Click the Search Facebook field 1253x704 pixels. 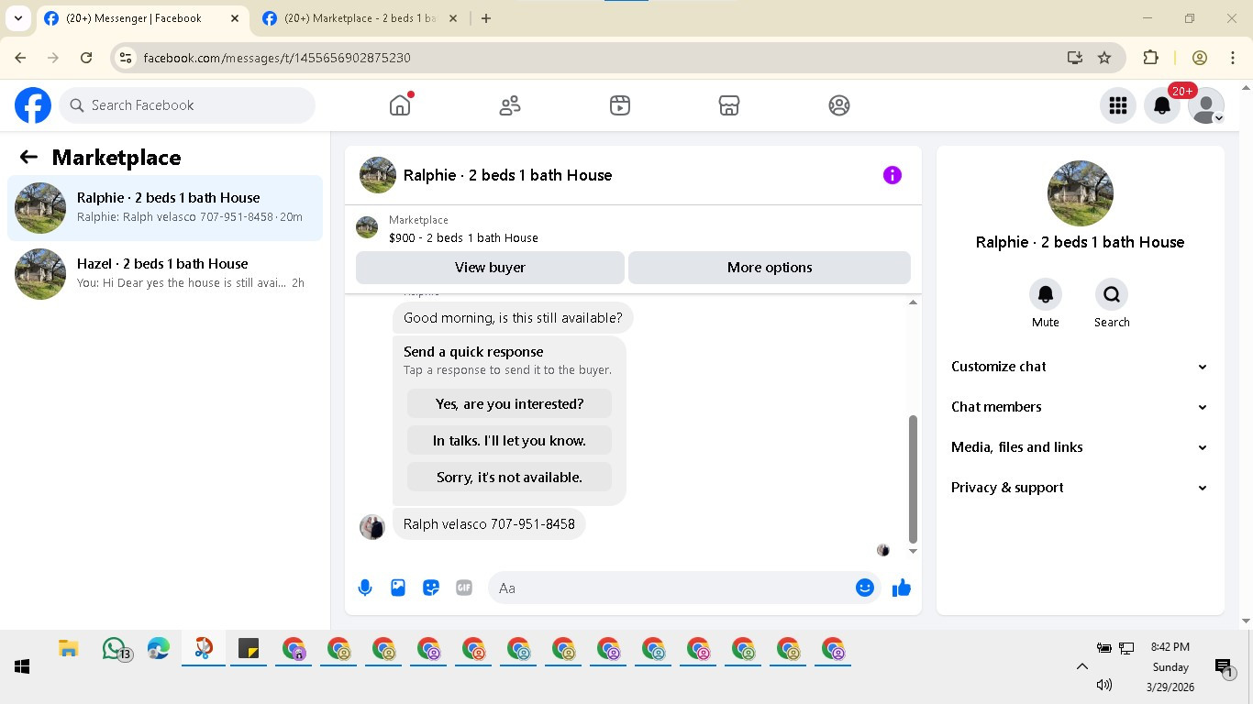pos(188,105)
